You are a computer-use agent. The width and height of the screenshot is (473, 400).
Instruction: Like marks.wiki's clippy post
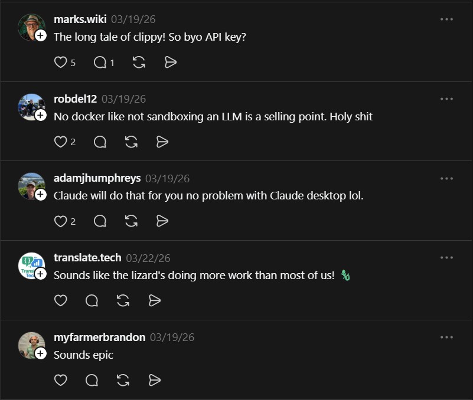pos(60,62)
